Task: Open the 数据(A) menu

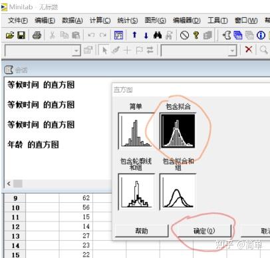Action: [x=72, y=21]
